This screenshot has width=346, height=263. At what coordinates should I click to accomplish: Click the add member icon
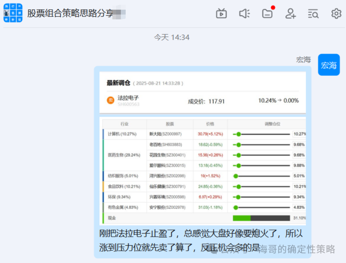(290, 13)
